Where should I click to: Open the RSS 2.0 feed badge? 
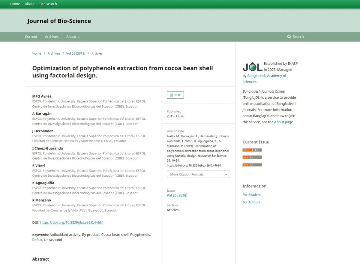tap(252, 157)
